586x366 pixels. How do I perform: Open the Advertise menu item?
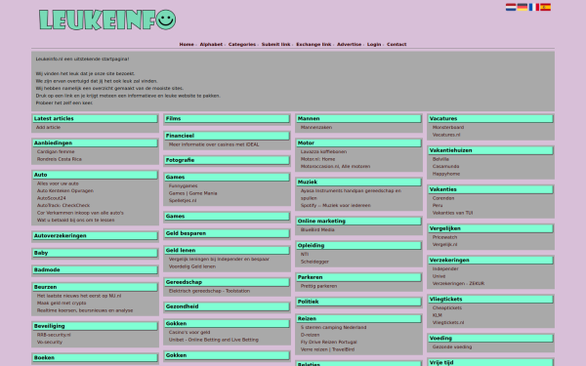click(349, 45)
